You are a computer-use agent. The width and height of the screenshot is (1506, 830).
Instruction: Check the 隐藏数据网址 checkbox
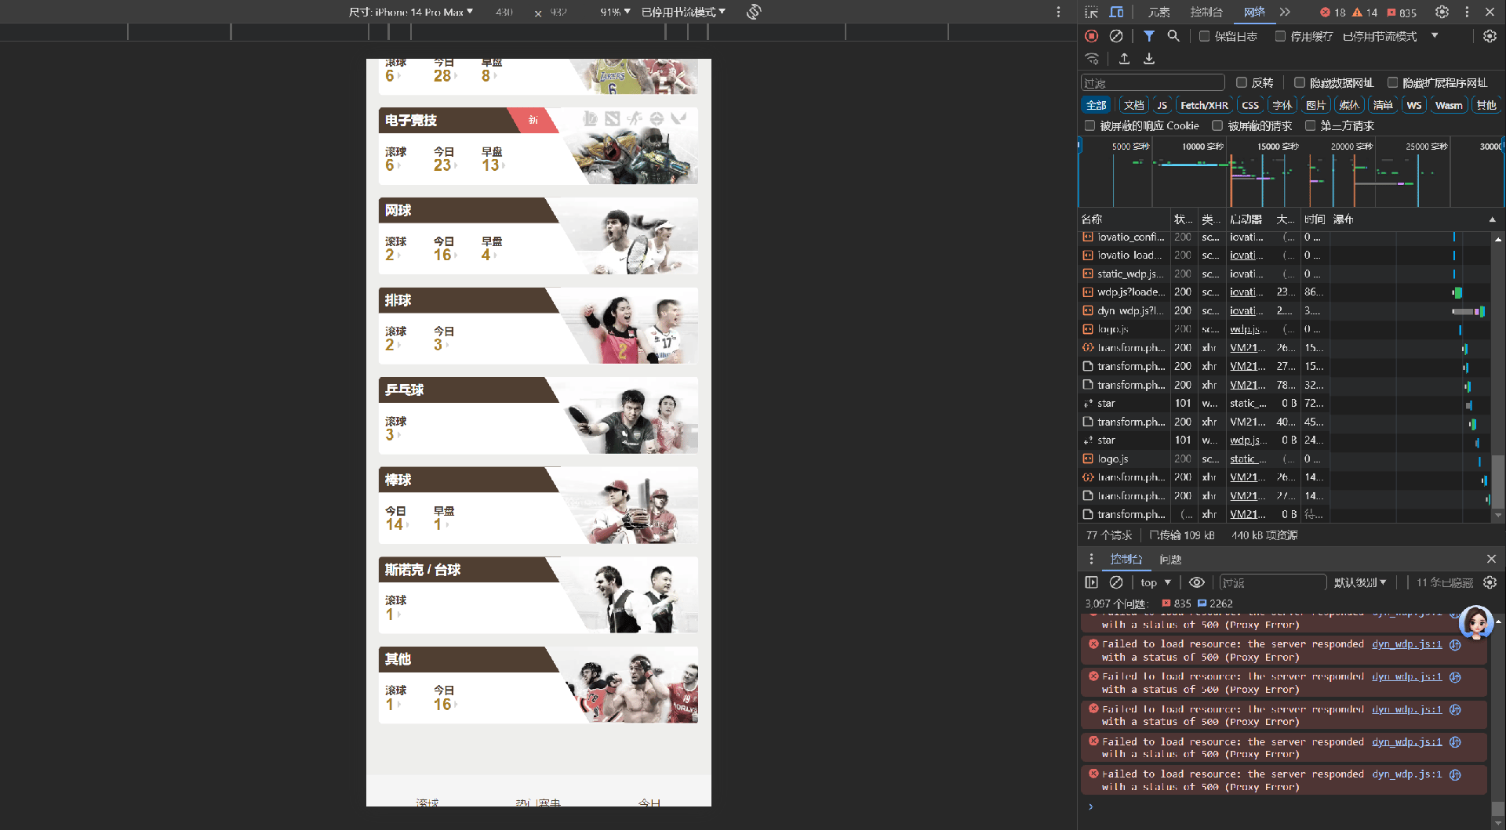point(1299,82)
